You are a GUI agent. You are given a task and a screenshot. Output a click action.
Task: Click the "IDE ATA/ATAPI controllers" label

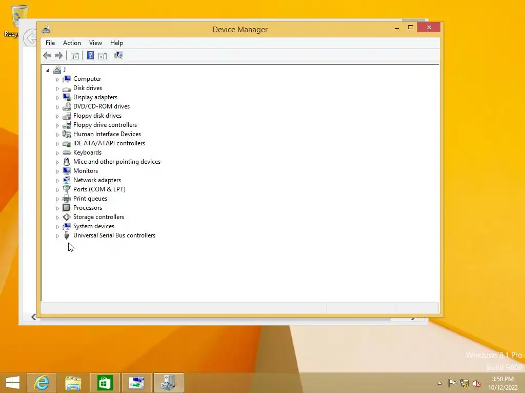[109, 143]
